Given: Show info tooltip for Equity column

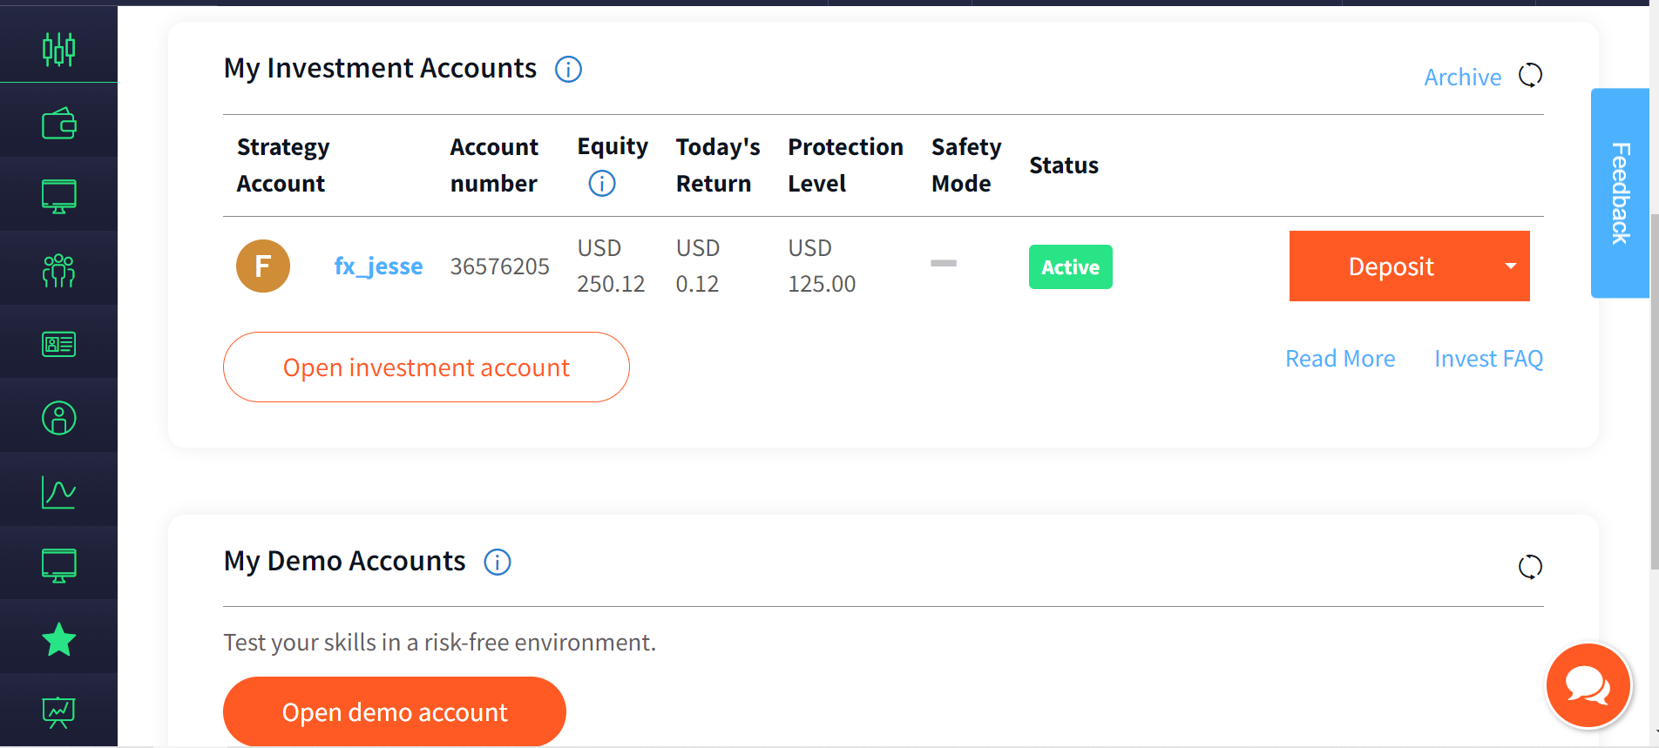Looking at the screenshot, I should click(601, 183).
